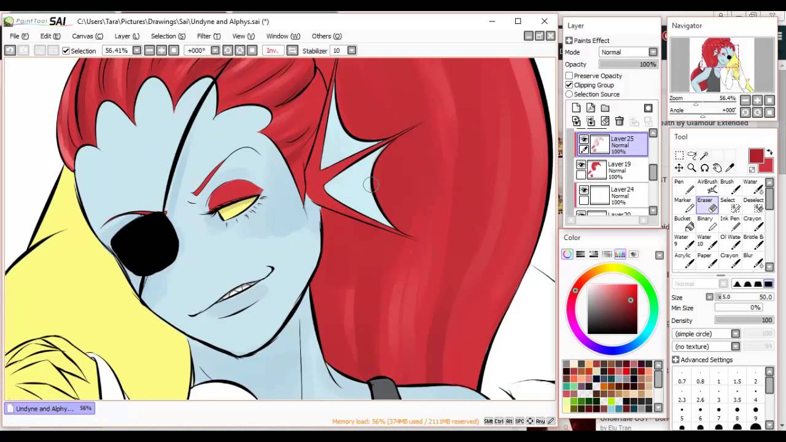Enable Selection Source radio option
786x442 pixels.
569,94
